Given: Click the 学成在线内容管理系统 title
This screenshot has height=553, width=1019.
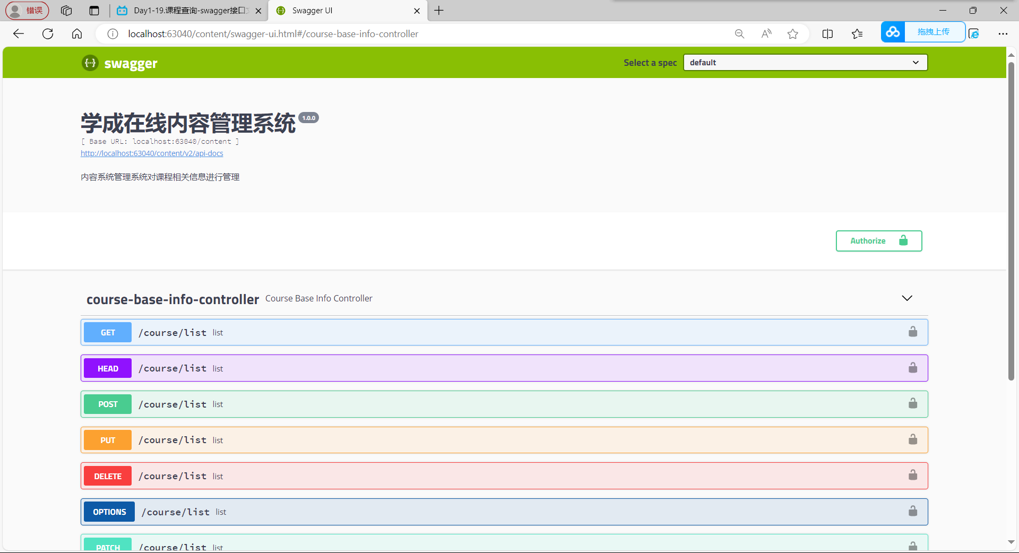Looking at the screenshot, I should 188,123.
